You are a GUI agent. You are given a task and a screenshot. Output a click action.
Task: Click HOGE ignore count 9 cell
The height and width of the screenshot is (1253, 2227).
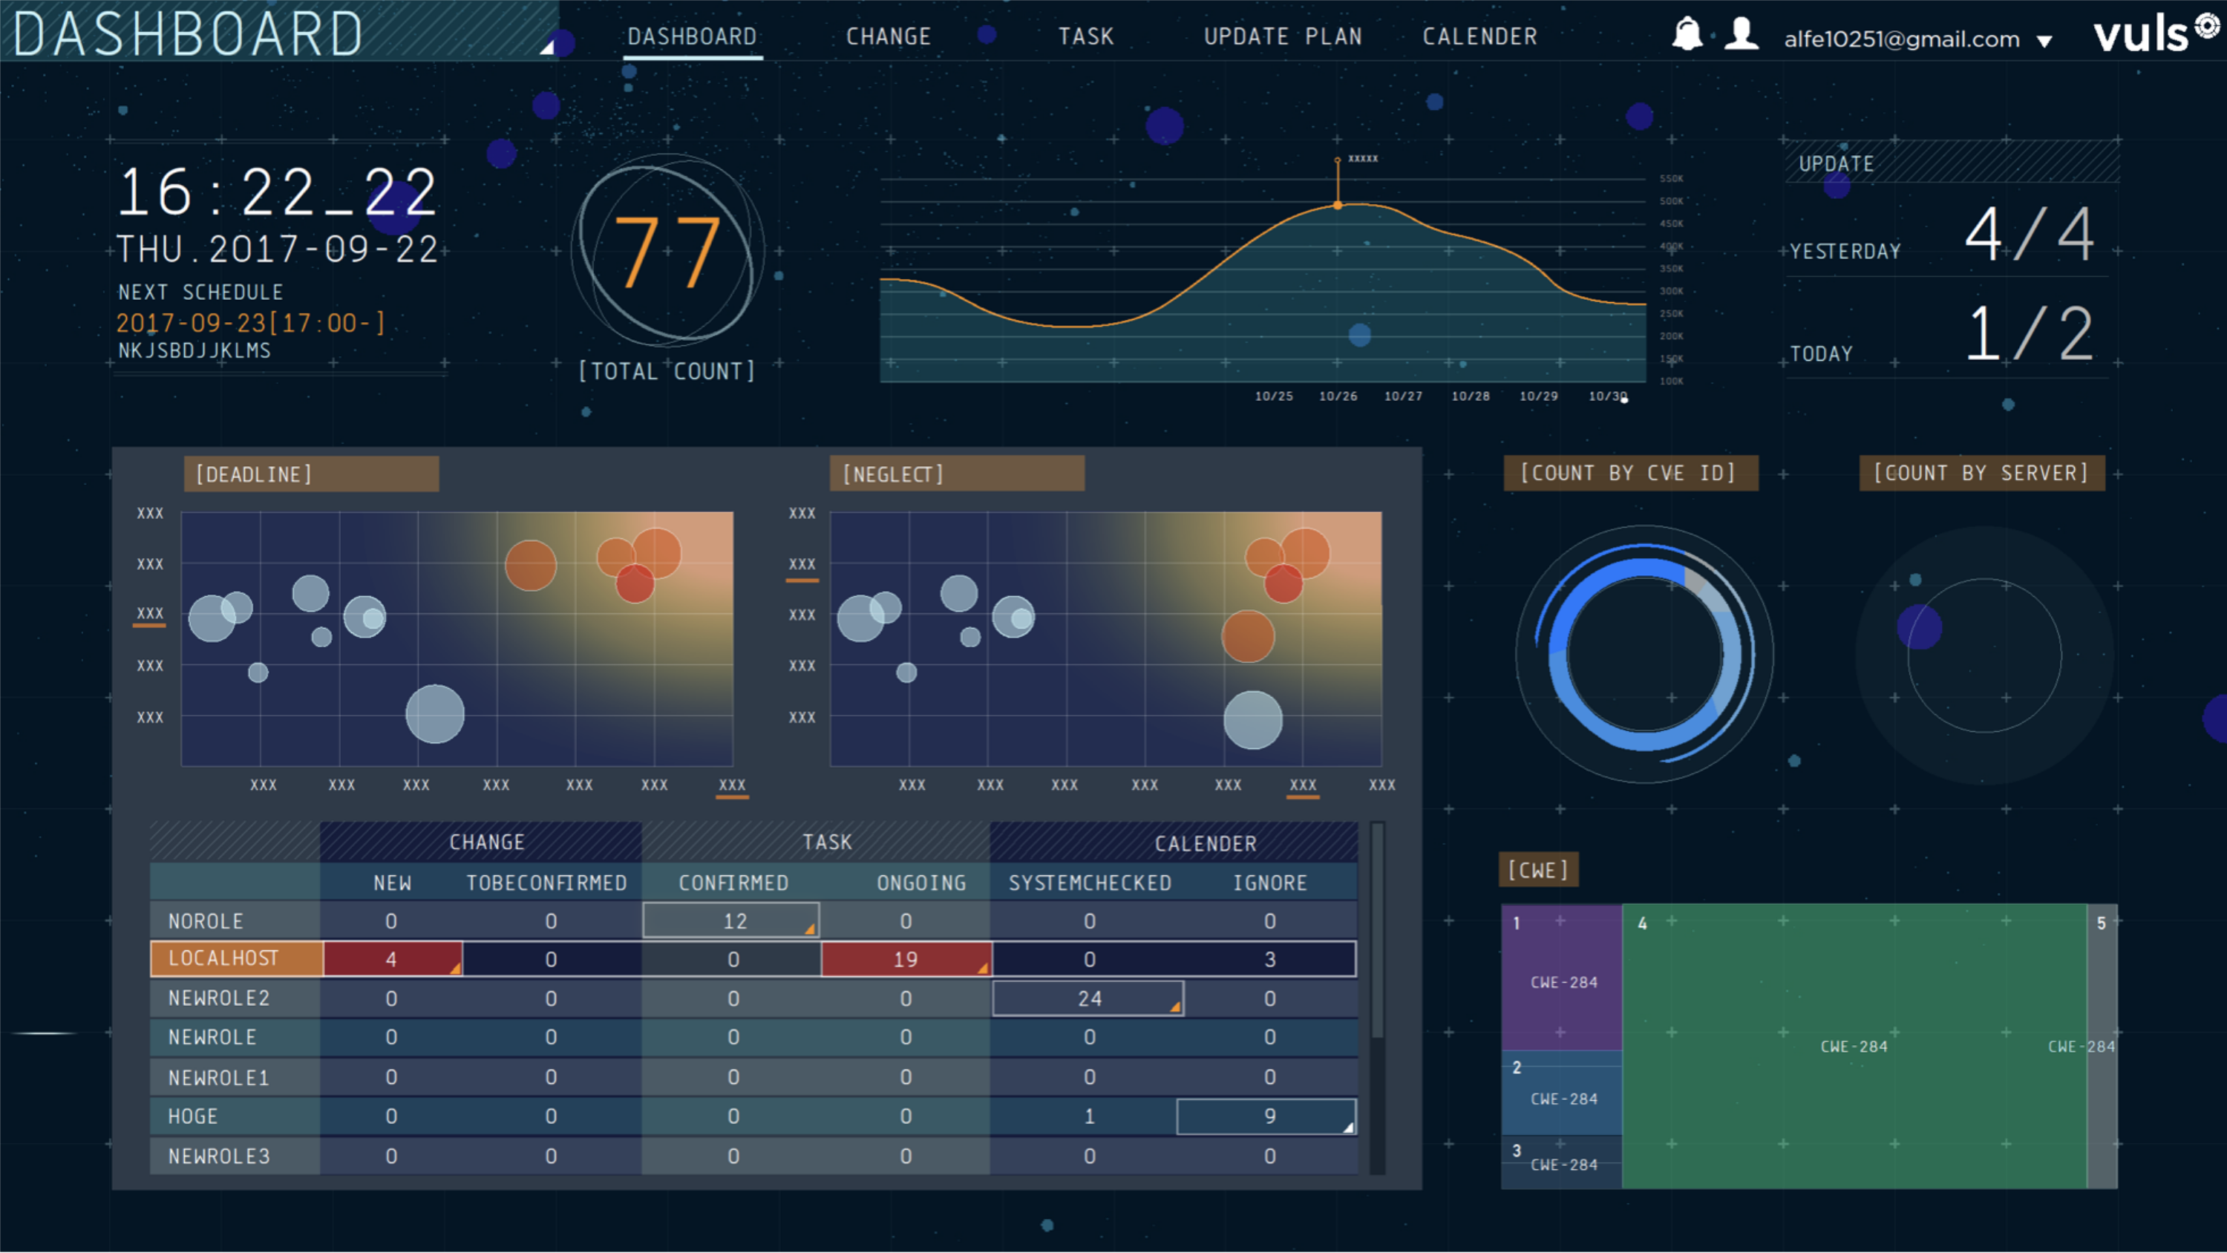[x=1266, y=1116]
